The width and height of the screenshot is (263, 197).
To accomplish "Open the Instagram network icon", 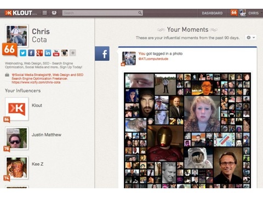I will tap(65, 53).
